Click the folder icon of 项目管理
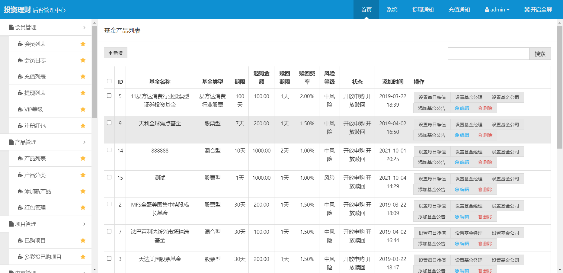This screenshot has width=563, height=273. point(11,224)
